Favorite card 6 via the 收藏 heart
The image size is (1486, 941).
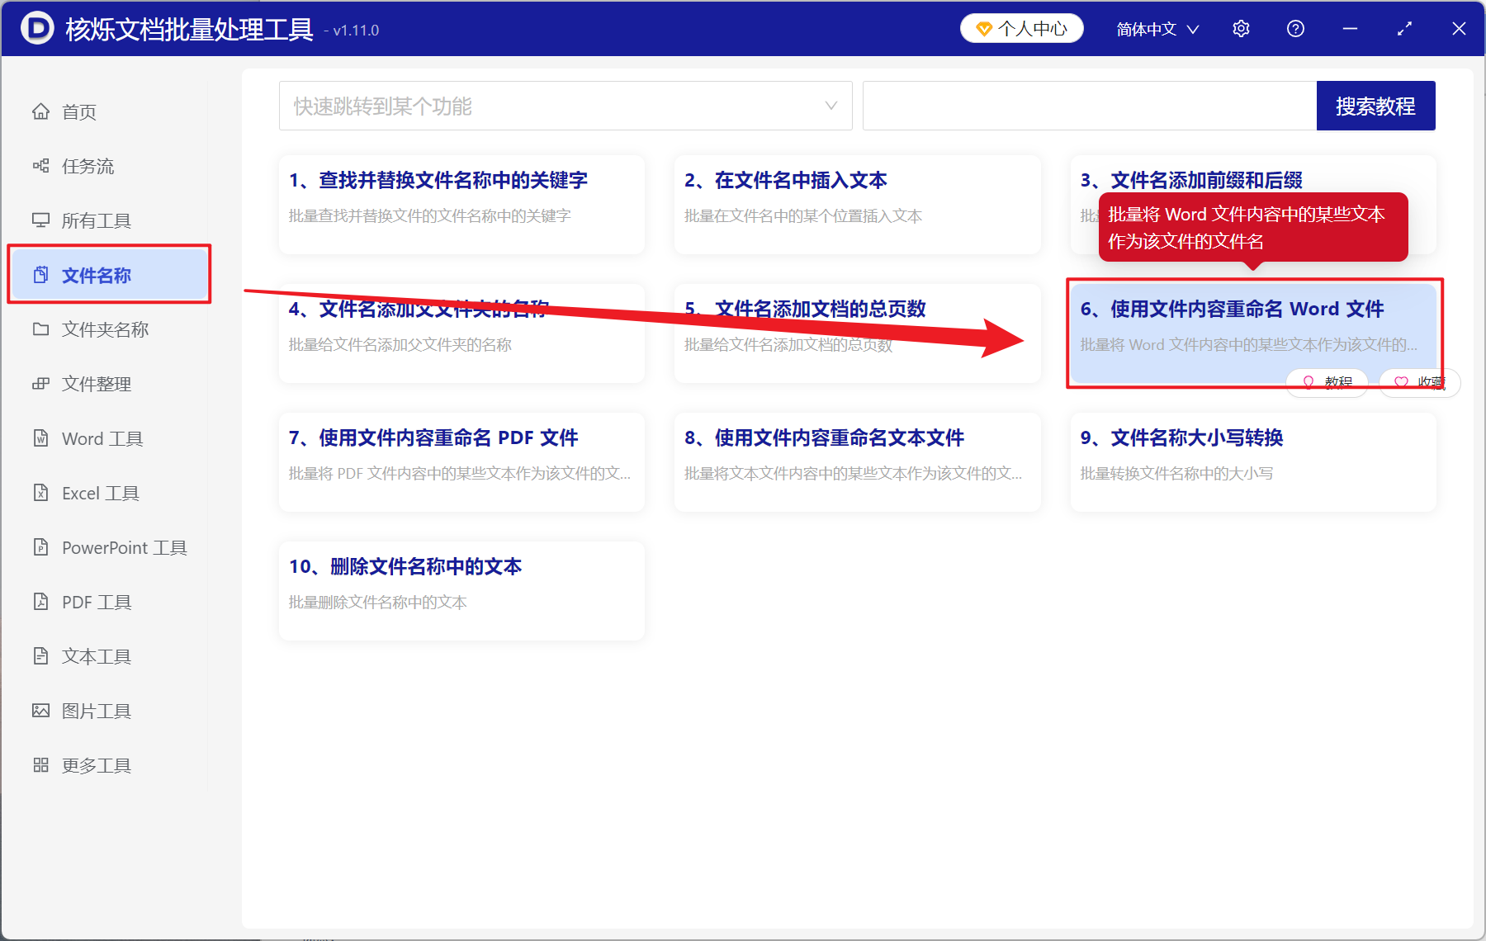click(1418, 382)
